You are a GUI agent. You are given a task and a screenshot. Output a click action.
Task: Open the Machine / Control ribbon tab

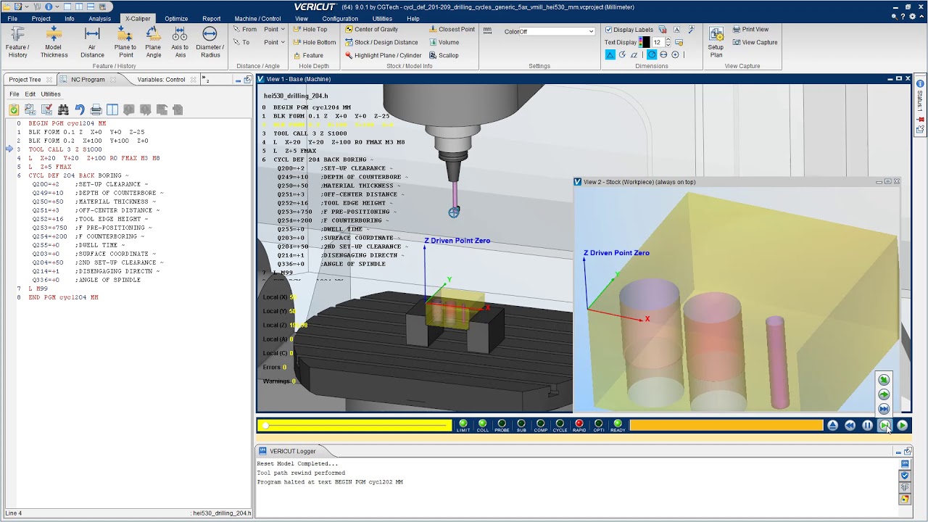pyautogui.click(x=257, y=19)
